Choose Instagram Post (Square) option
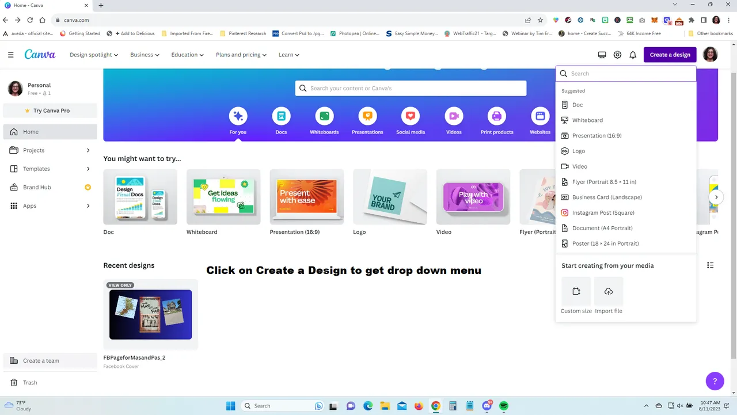 (626, 212)
